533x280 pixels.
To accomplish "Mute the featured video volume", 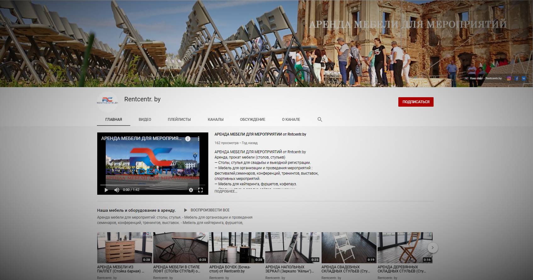I will click(117, 190).
